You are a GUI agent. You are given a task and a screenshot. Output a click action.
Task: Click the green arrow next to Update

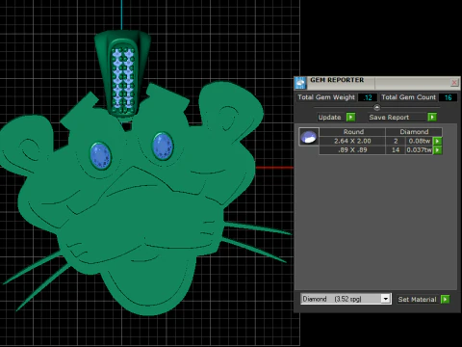(x=350, y=117)
